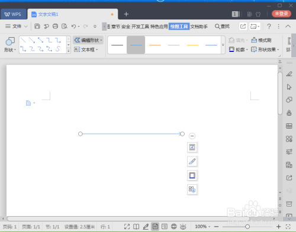Click the Undo arrow icon

click(73, 26)
